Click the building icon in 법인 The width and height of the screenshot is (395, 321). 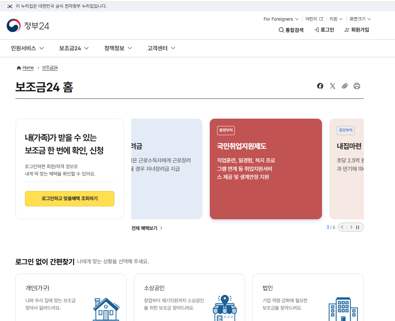tap(343, 309)
